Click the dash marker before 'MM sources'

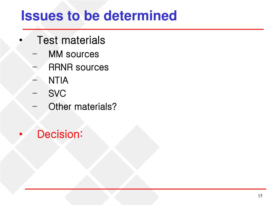(35, 54)
